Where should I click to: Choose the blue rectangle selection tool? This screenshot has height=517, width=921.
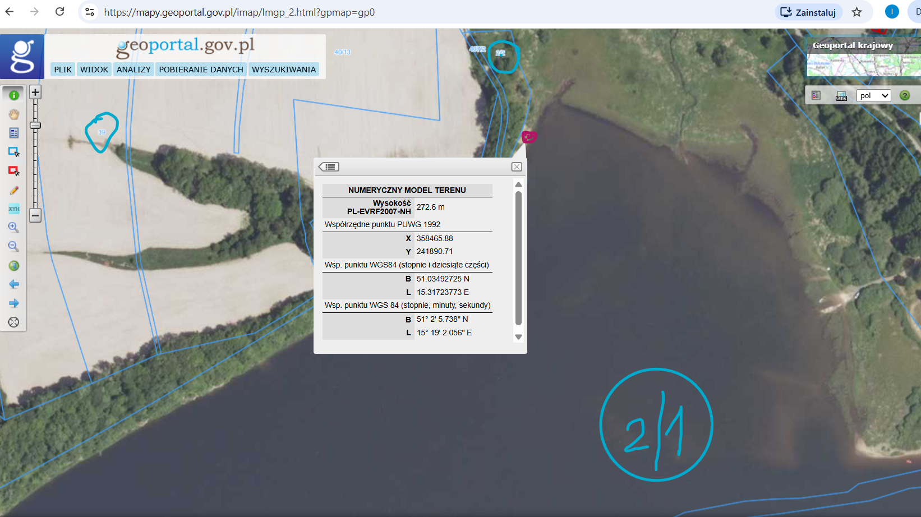pos(14,152)
